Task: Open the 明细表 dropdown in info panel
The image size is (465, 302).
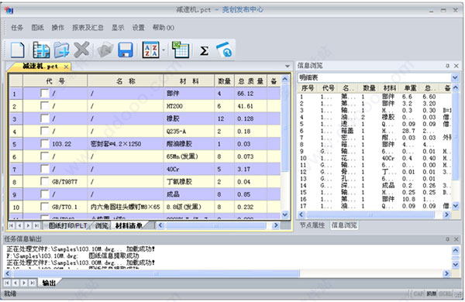Action: tap(455, 77)
